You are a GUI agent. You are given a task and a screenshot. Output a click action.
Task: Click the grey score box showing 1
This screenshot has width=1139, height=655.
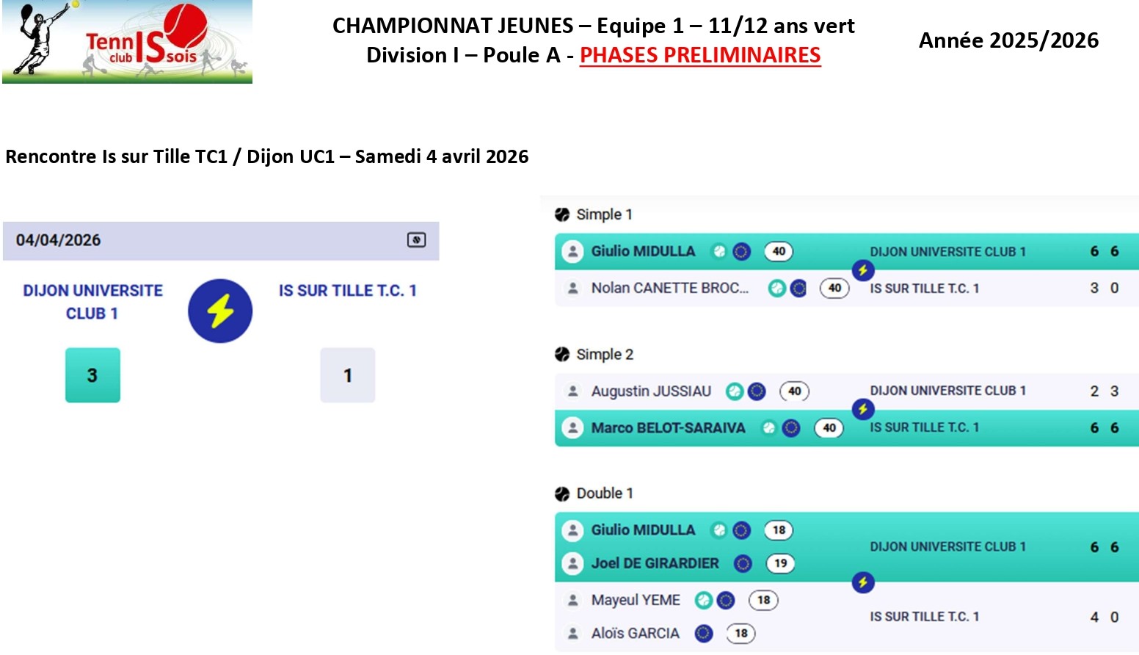[x=347, y=375]
